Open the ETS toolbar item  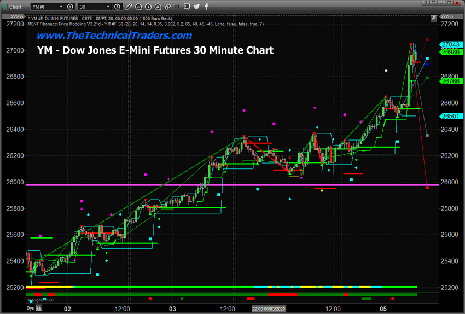[x=177, y=7]
